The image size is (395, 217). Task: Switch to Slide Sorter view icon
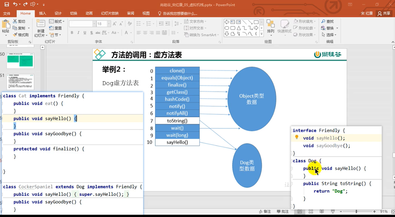(x=311, y=211)
